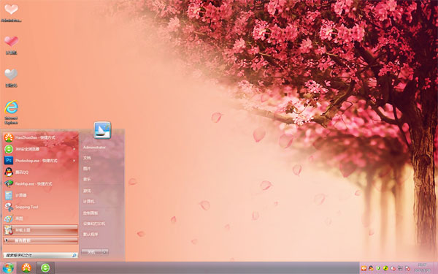
Task: Click the sailboat user account picture
Action: (x=102, y=130)
